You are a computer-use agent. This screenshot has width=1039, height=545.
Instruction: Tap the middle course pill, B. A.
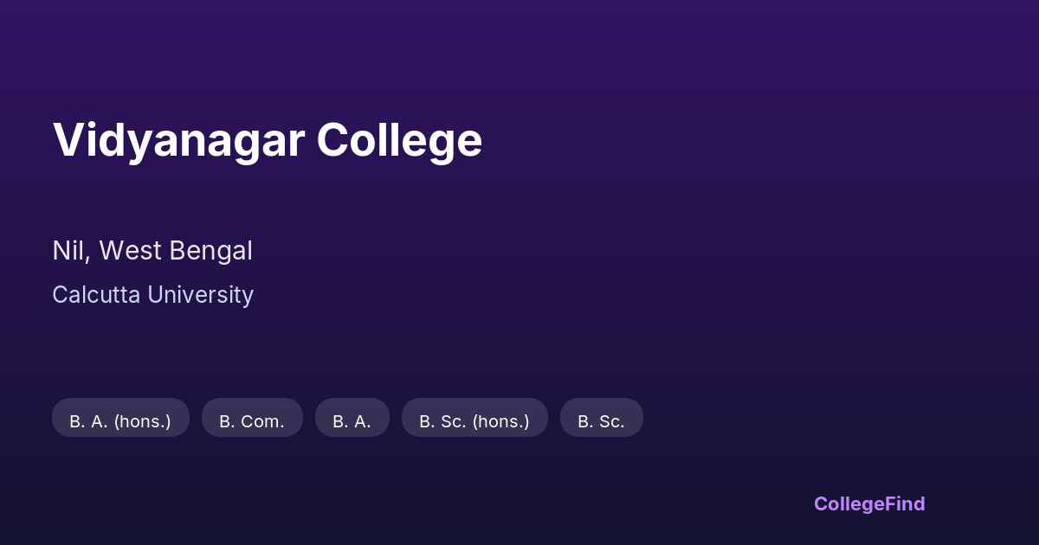pos(352,421)
